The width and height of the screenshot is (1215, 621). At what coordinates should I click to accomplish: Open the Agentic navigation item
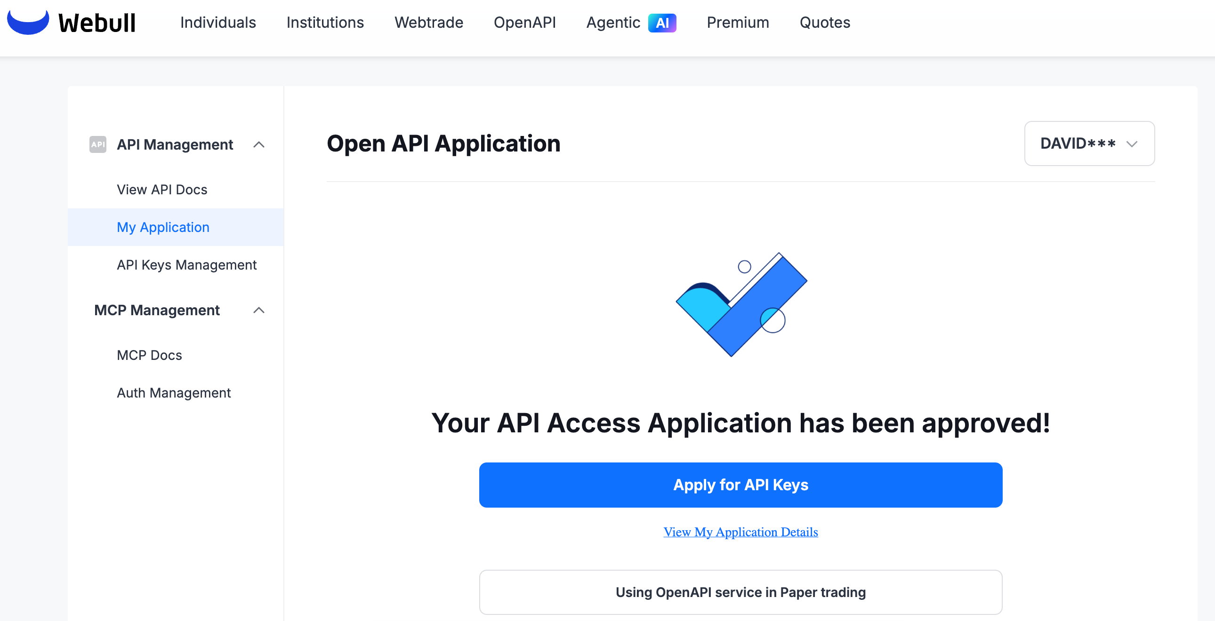(x=613, y=23)
